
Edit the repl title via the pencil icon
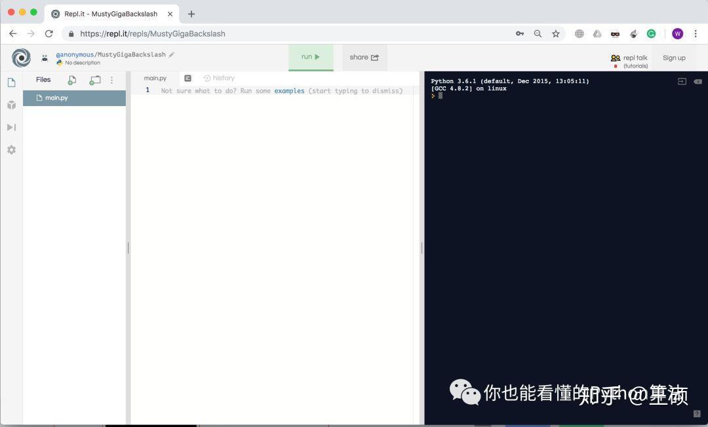170,54
